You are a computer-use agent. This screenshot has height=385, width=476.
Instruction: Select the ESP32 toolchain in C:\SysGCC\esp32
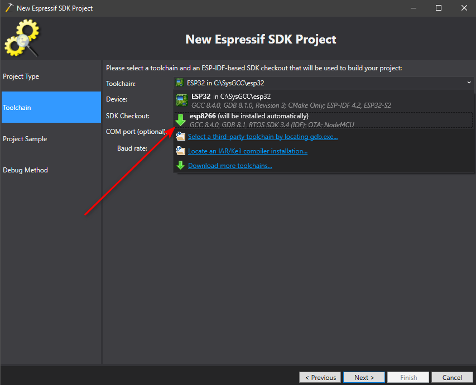click(x=324, y=101)
